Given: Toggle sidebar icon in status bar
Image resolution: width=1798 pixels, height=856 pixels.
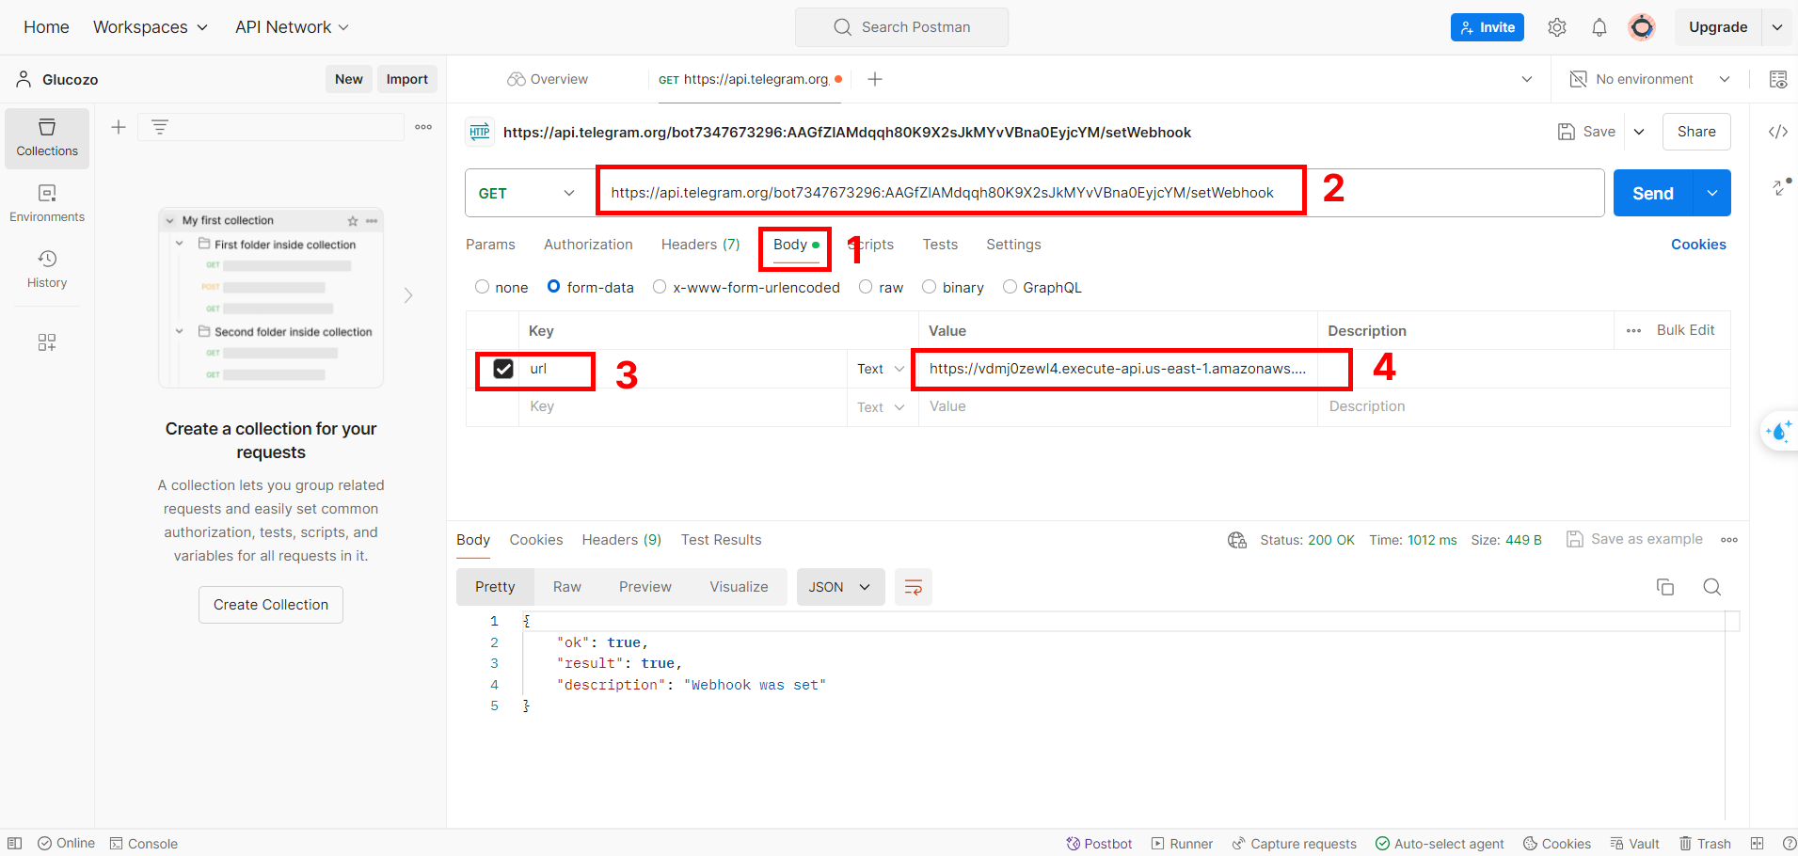Looking at the screenshot, I should click(x=15, y=843).
